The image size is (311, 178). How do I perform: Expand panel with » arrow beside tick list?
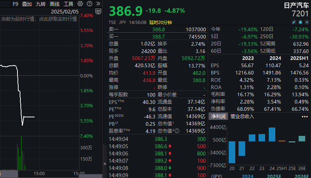(105, 164)
